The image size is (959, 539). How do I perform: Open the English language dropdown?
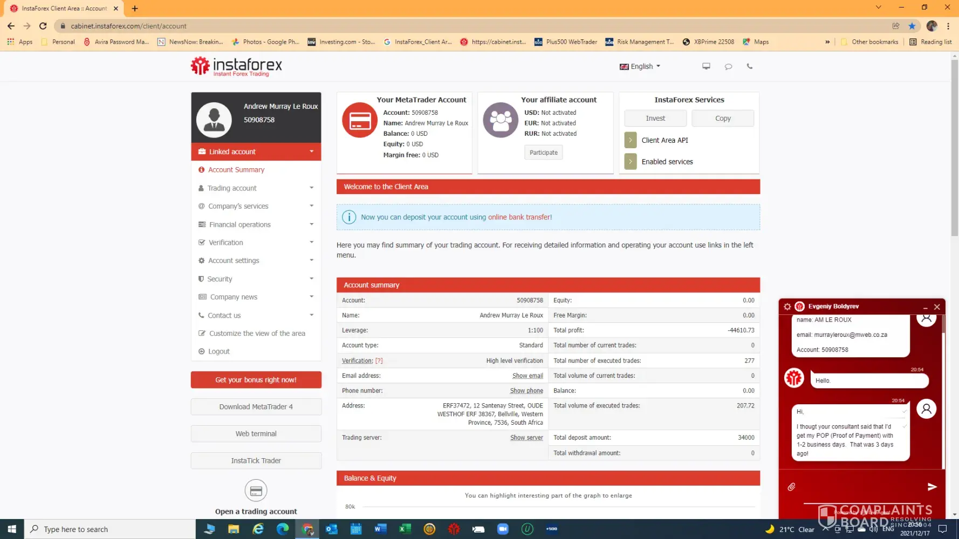(x=640, y=66)
